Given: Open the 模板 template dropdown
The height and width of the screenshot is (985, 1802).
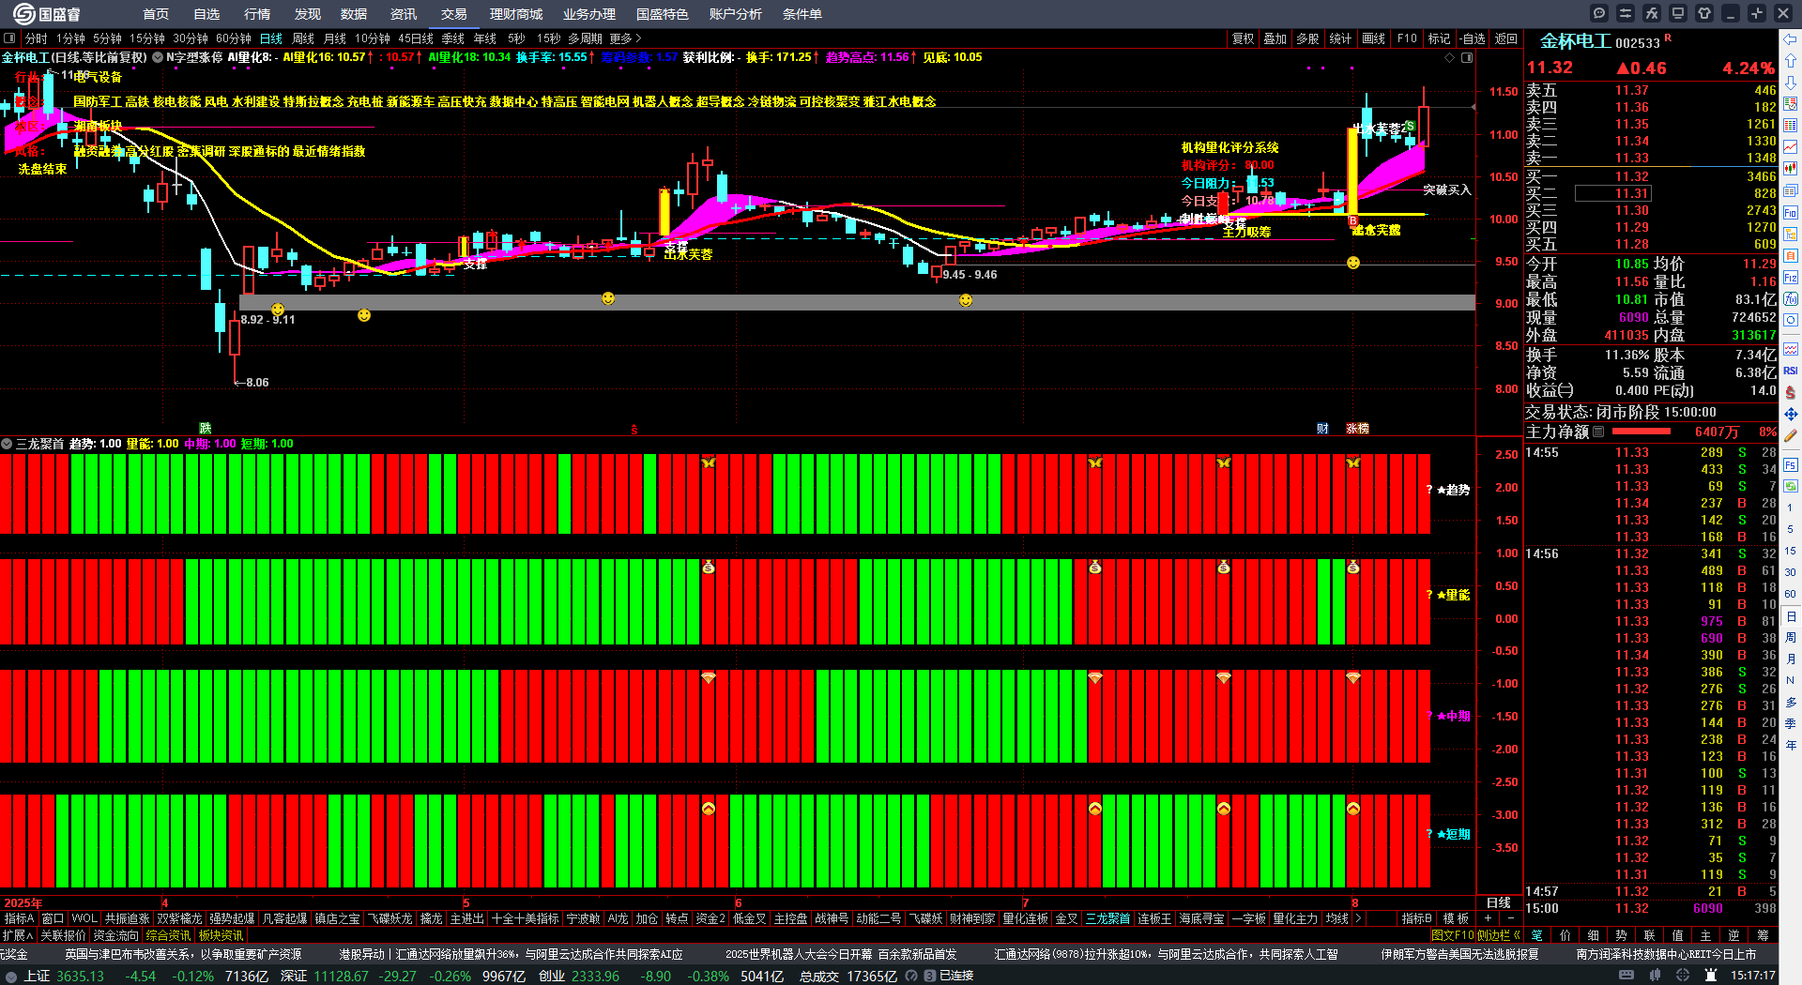Looking at the screenshot, I should [1456, 918].
